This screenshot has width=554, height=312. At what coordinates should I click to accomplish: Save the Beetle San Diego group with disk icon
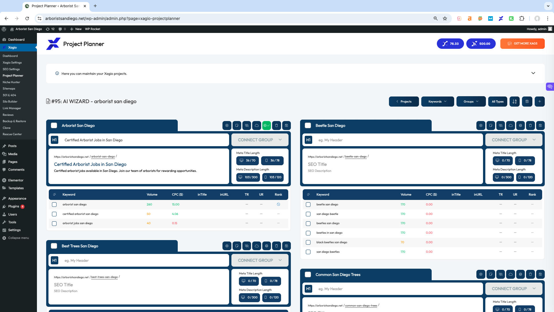tap(540, 125)
